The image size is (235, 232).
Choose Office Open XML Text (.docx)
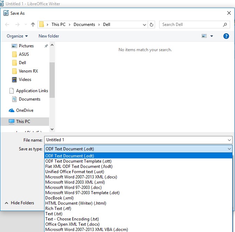pos(138,224)
